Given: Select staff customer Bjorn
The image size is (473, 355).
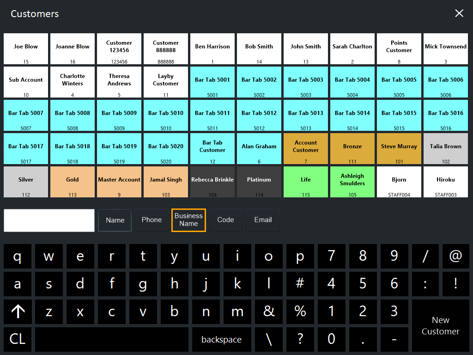Looking at the screenshot, I should pos(399,182).
